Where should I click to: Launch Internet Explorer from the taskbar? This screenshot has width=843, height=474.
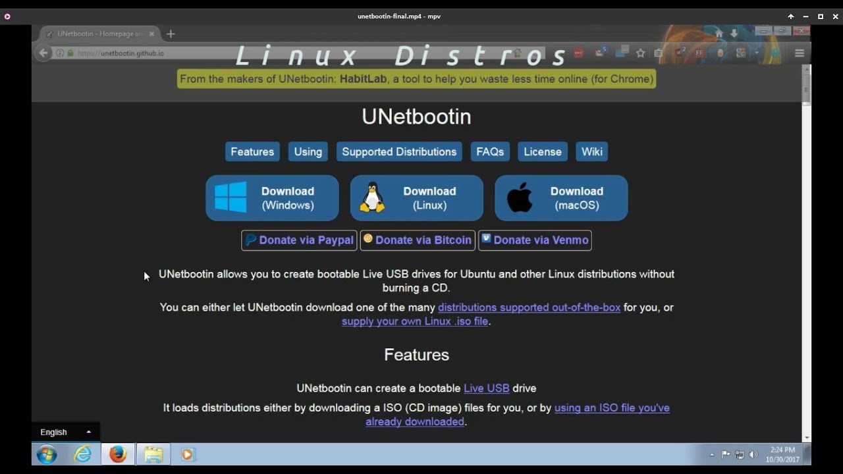click(x=82, y=454)
